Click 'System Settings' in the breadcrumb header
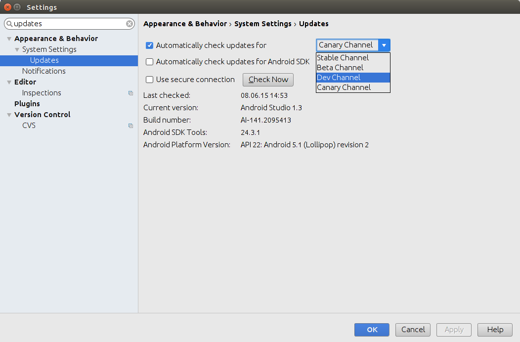 [262, 24]
